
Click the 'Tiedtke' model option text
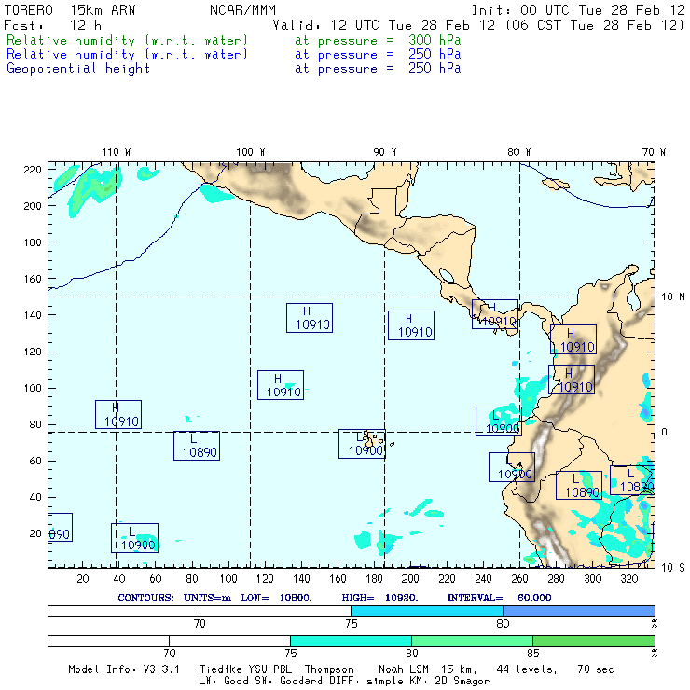click(220, 669)
